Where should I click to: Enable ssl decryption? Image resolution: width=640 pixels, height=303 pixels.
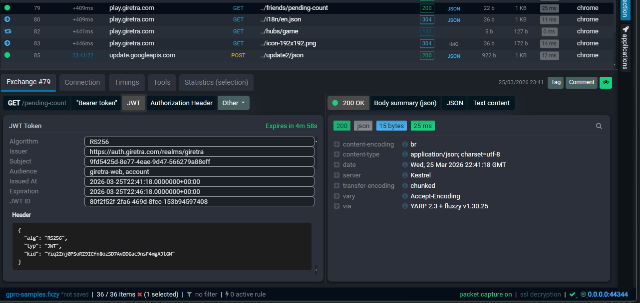540,294
